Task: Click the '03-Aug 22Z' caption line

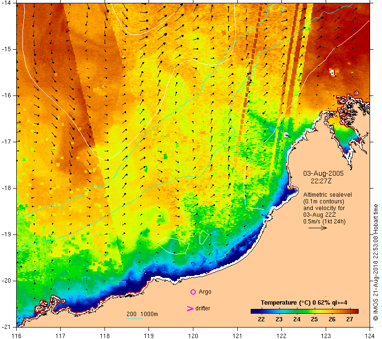Action: click(x=319, y=214)
